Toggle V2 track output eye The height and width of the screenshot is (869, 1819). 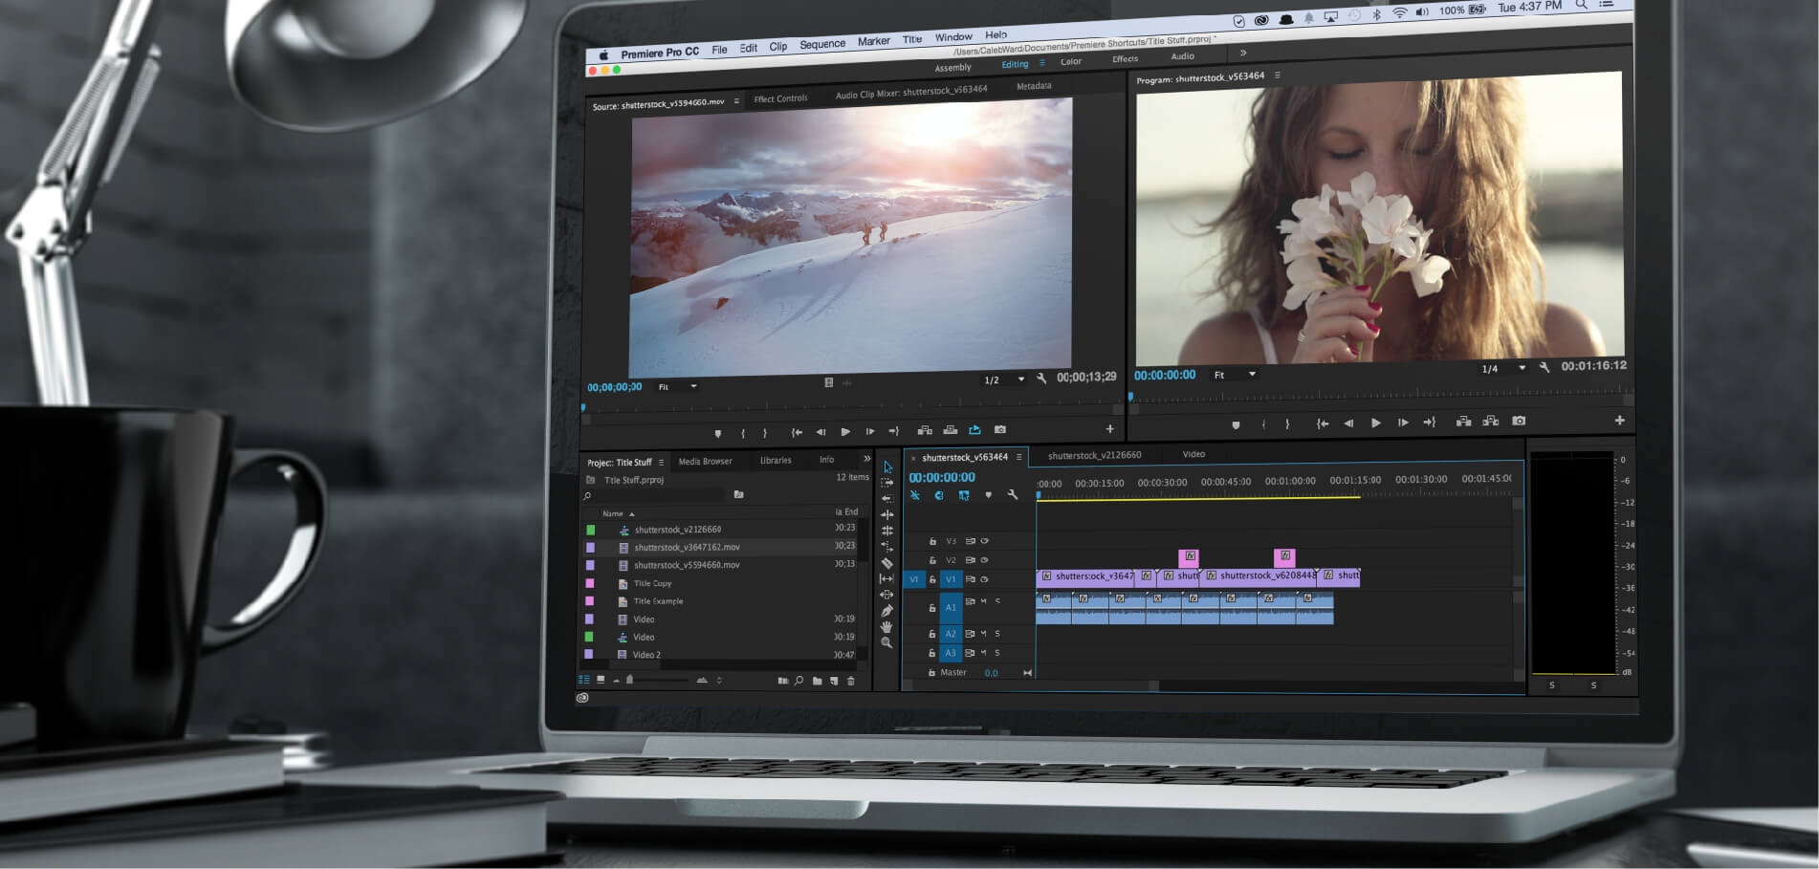[x=984, y=560]
